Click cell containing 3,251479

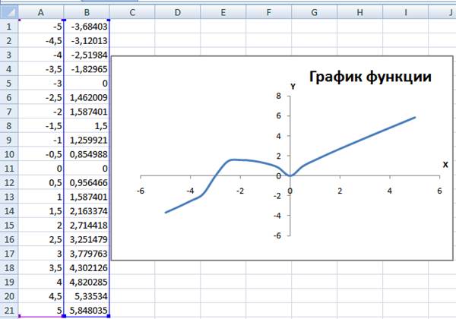(x=87, y=239)
